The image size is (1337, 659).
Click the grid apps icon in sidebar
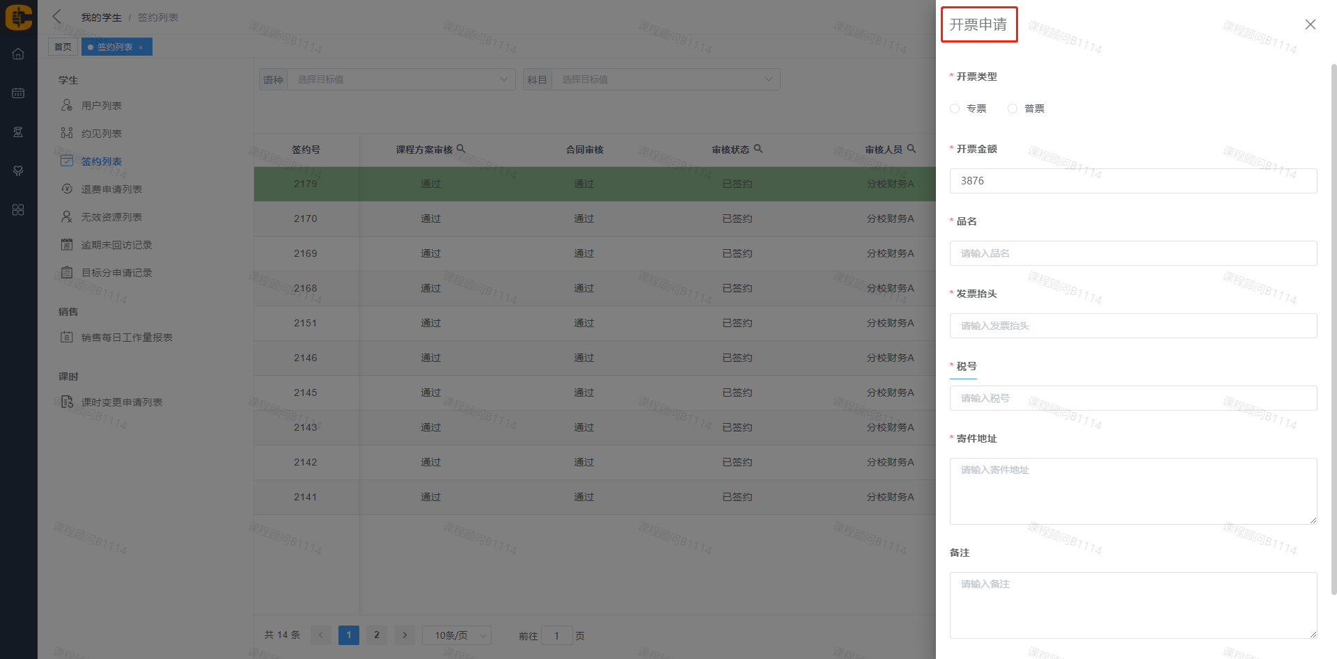click(x=18, y=210)
